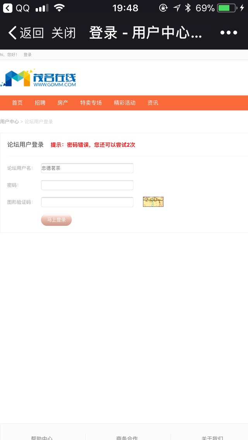The width and height of the screenshot is (248, 440).
Task: Go back with the 返回 button
Action: click(26, 33)
